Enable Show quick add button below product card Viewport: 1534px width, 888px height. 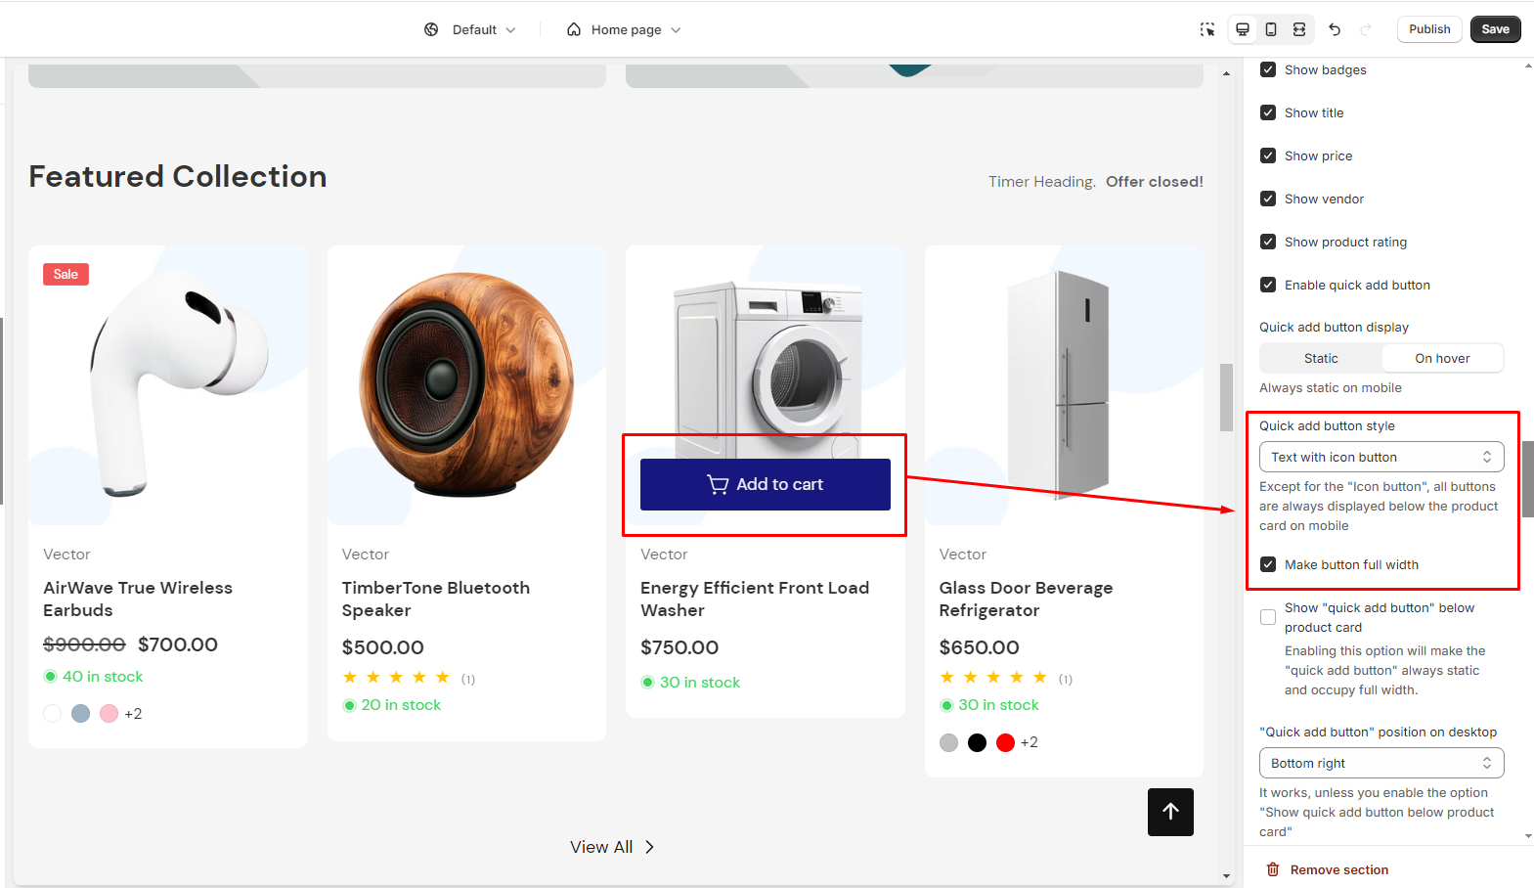(1268, 617)
